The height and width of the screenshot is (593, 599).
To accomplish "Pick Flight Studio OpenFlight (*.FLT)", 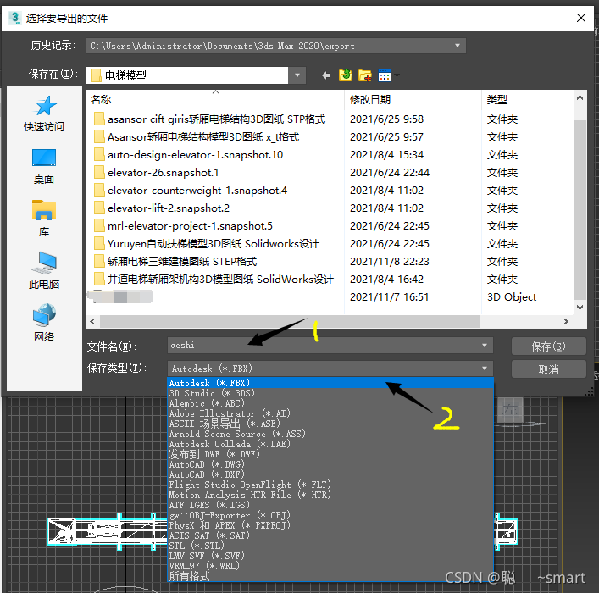I will 330,485.
